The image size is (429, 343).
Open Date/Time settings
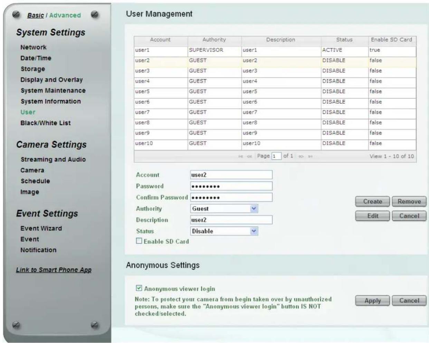36,58
